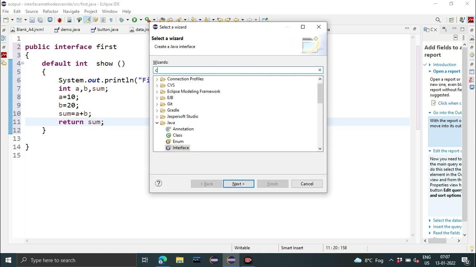The height and width of the screenshot is (267, 476).
Task: Clear the wizard filter text with X
Action: [319, 70]
